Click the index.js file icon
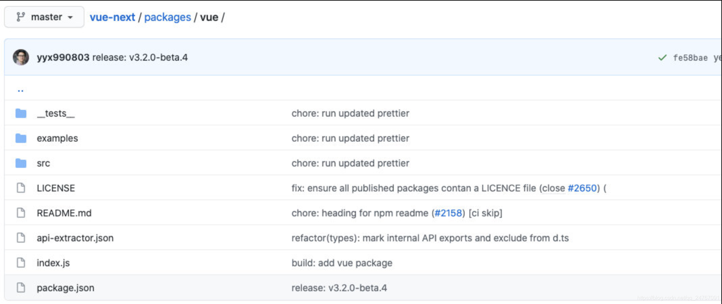 click(21, 263)
